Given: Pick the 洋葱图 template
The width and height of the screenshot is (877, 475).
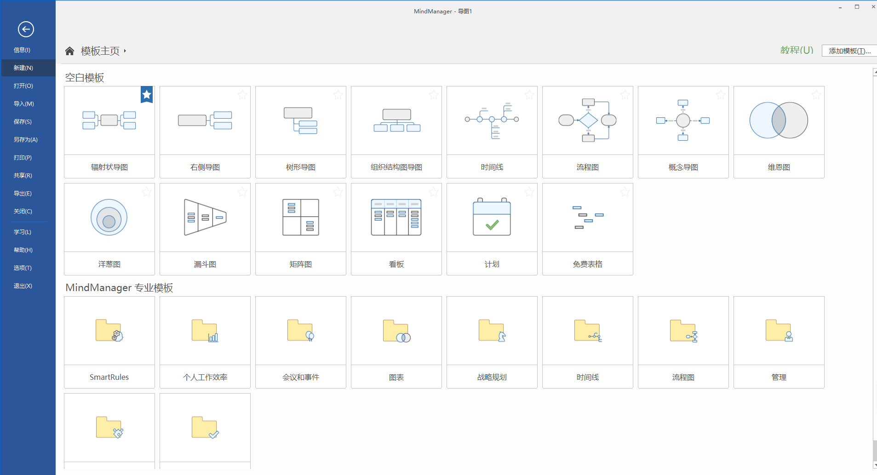Looking at the screenshot, I should [x=109, y=229].
